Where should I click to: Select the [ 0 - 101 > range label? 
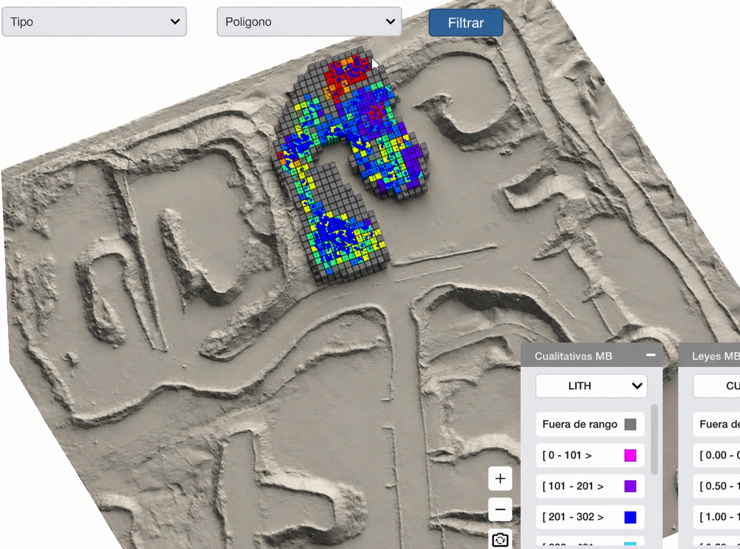pos(567,455)
